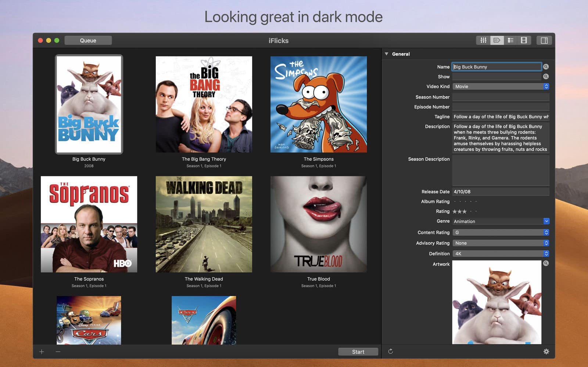Image resolution: width=588 pixels, height=367 pixels.
Task: Add a new item with plus button
Action: [42, 352]
